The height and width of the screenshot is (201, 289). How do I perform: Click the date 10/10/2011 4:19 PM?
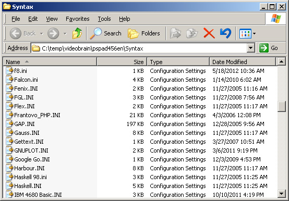[x=238, y=195]
